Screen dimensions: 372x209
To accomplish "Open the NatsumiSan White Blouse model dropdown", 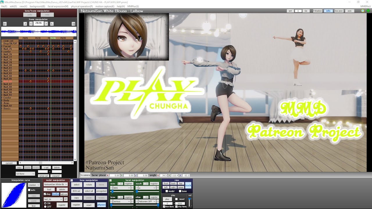I will (x=56, y=184).
